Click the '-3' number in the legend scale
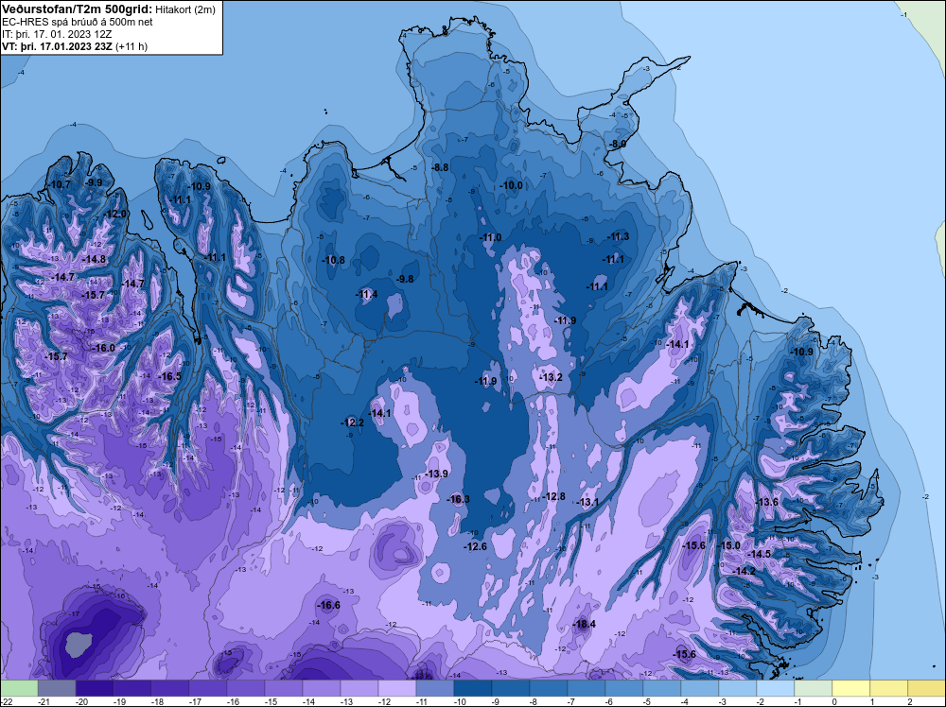The height and width of the screenshot is (707, 946). (x=722, y=701)
